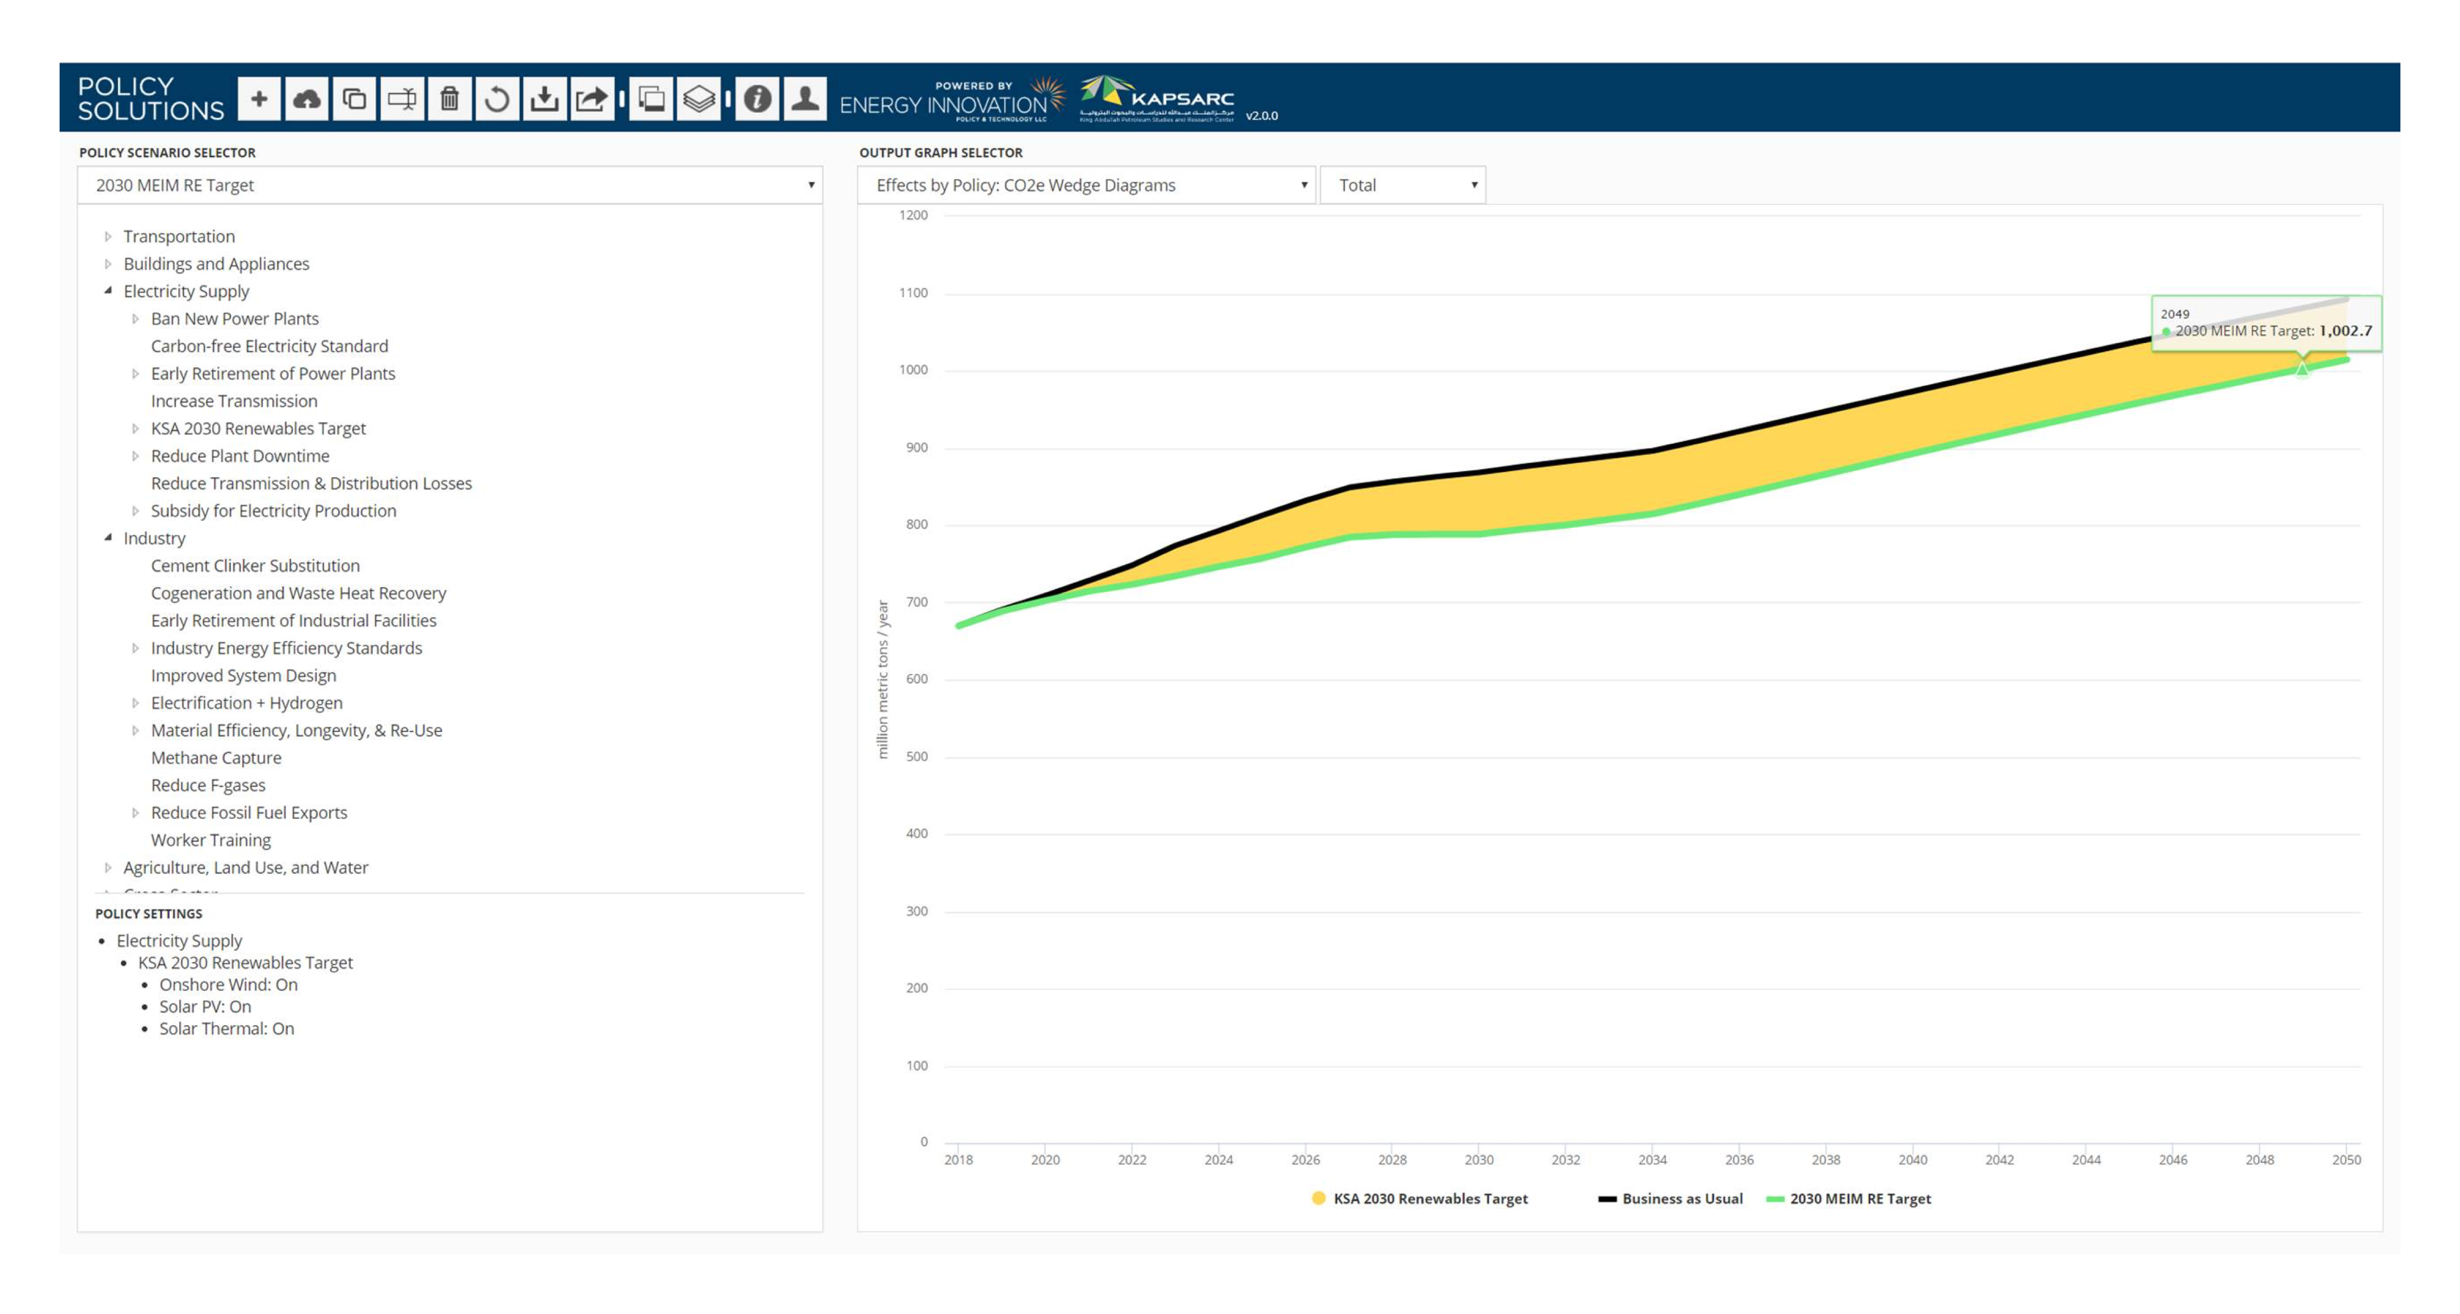
Task: Click the rename scenario icon
Action: point(402,98)
